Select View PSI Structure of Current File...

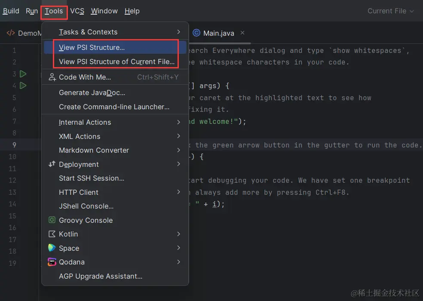tap(115, 61)
